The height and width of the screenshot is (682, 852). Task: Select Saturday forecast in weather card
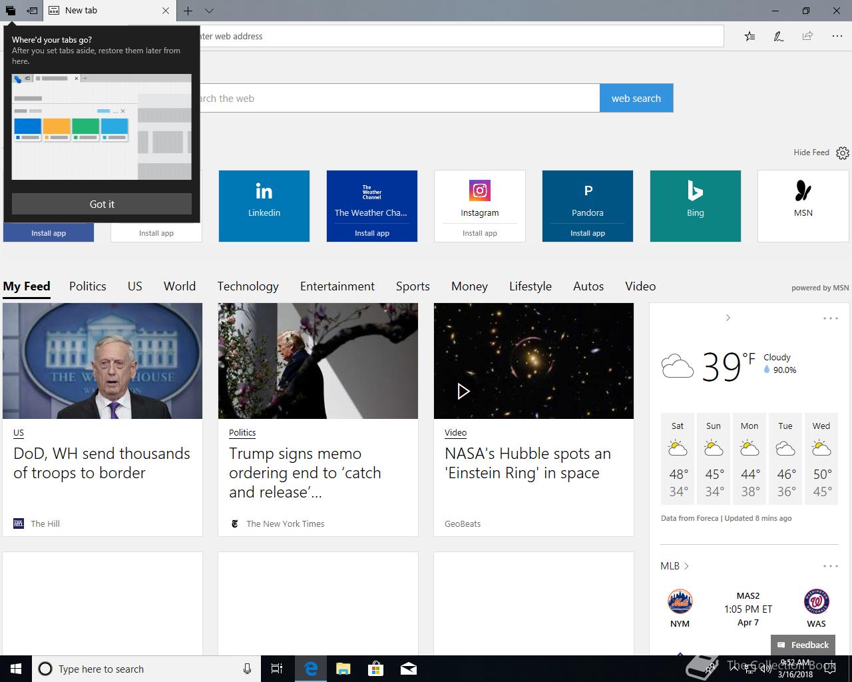click(x=678, y=460)
